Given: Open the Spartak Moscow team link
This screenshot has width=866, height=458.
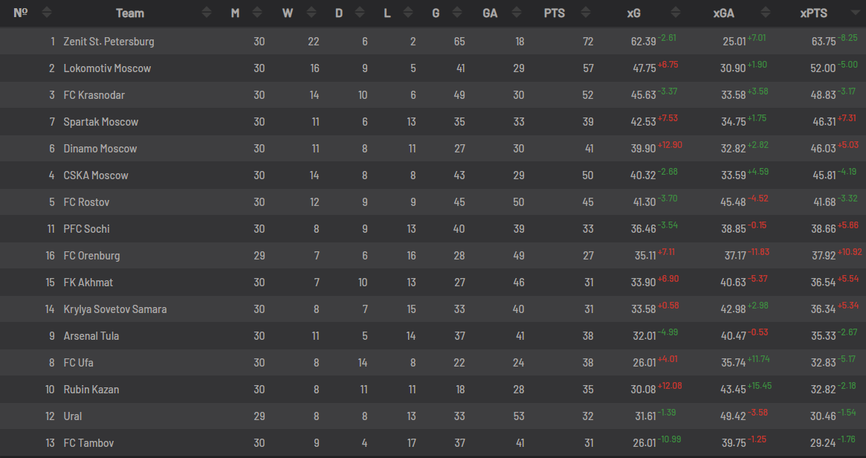Looking at the screenshot, I should pos(101,122).
